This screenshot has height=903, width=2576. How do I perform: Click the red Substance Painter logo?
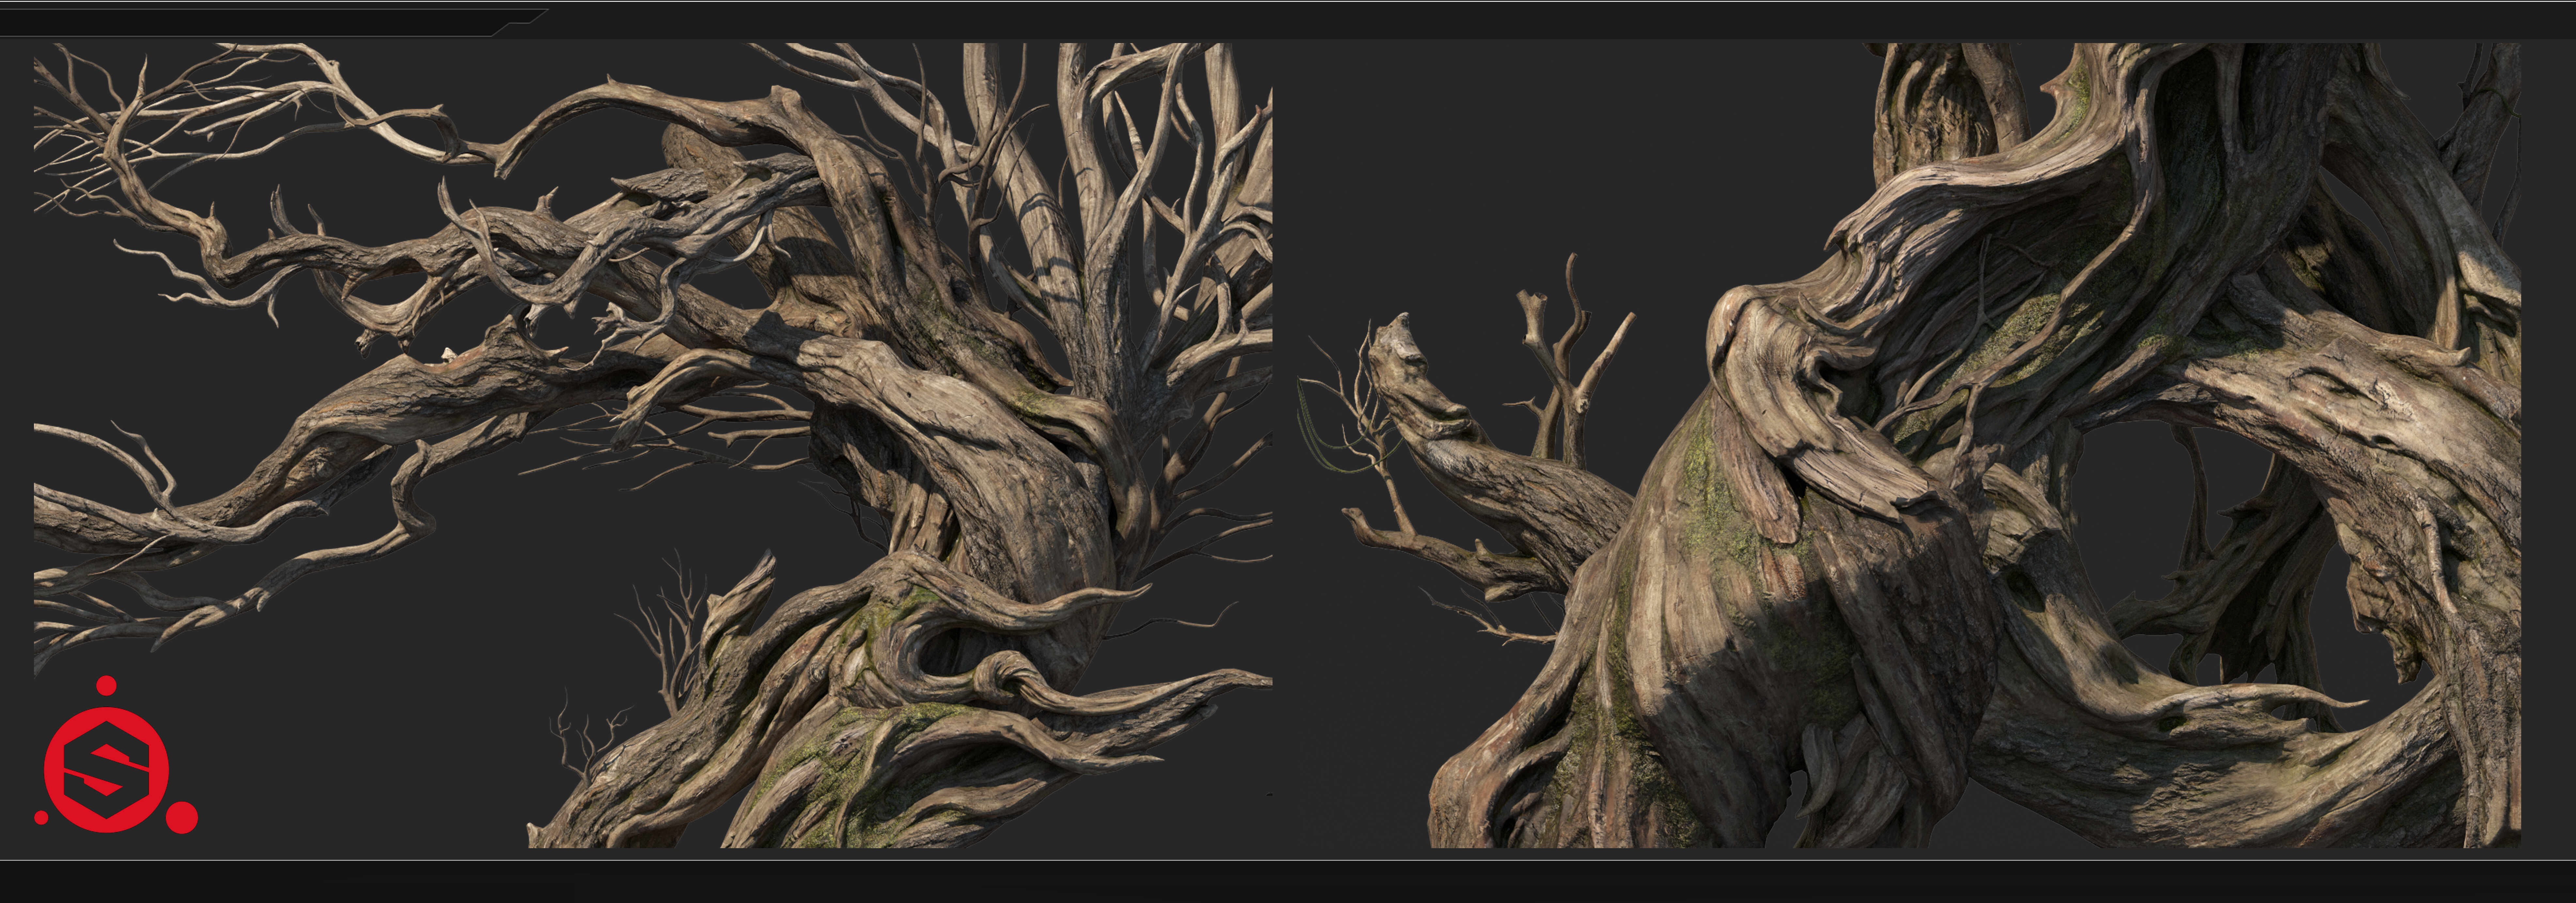[116, 755]
